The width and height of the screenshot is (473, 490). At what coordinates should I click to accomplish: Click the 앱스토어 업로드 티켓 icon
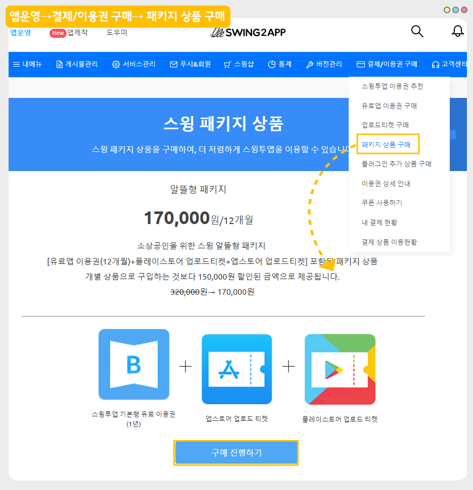pyautogui.click(x=236, y=369)
